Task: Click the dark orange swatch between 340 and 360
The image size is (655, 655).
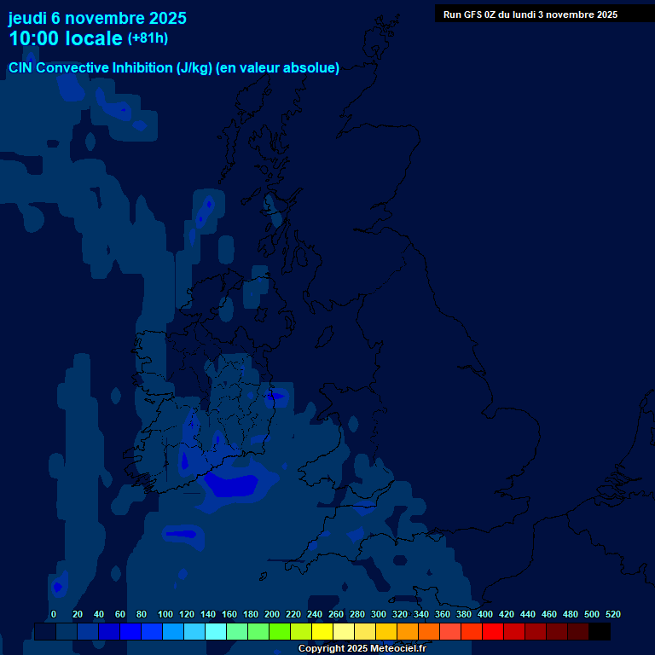Action: tap(429, 631)
